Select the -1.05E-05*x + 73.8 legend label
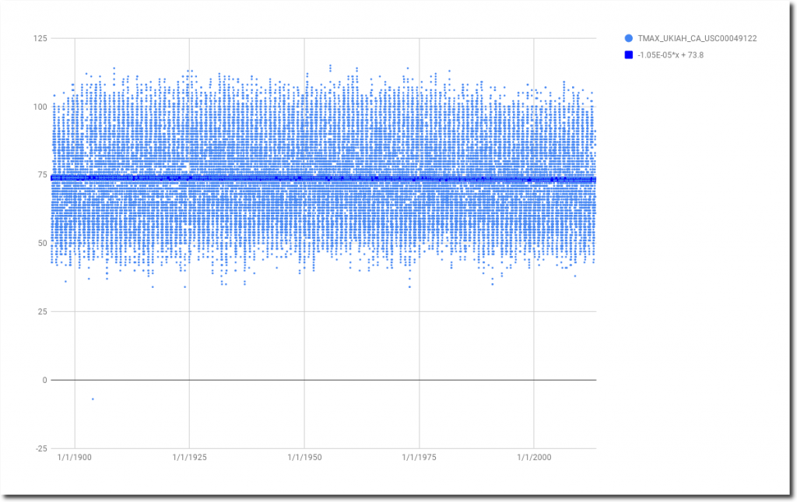Image resolution: width=797 pixels, height=502 pixels. tap(671, 55)
